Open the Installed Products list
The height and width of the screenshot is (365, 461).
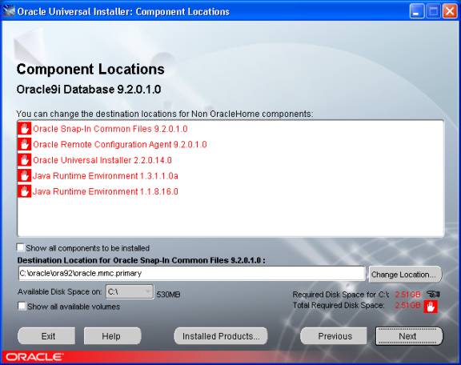click(x=221, y=336)
